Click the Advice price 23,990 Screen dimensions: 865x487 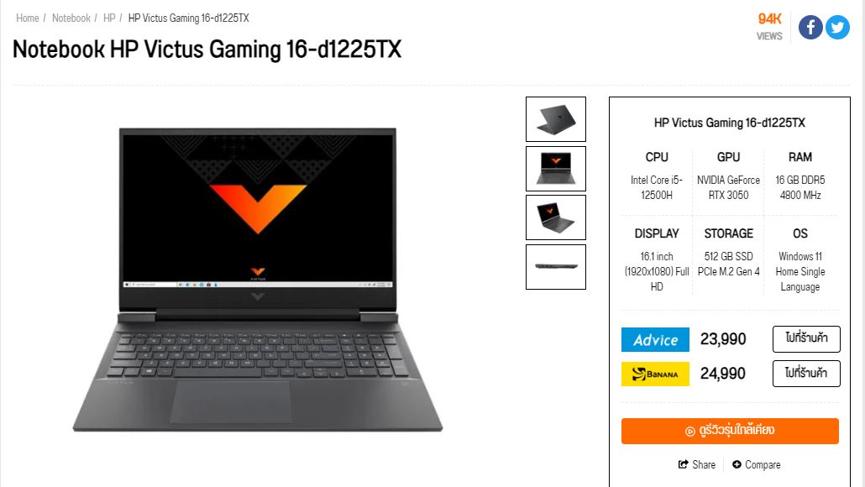pyautogui.click(x=723, y=338)
